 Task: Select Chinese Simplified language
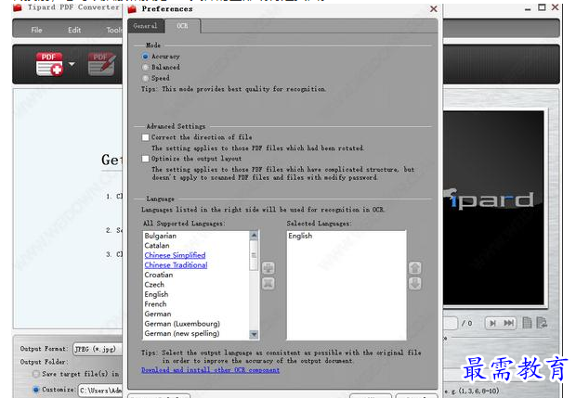pos(175,255)
